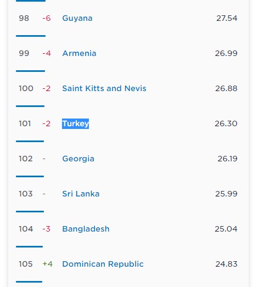The height and width of the screenshot is (287, 253).
Task: Click the score 24.83 for Dominican Republic
Action: pyautogui.click(x=226, y=264)
